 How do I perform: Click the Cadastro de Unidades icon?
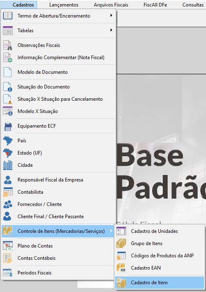[x=121, y=231]
